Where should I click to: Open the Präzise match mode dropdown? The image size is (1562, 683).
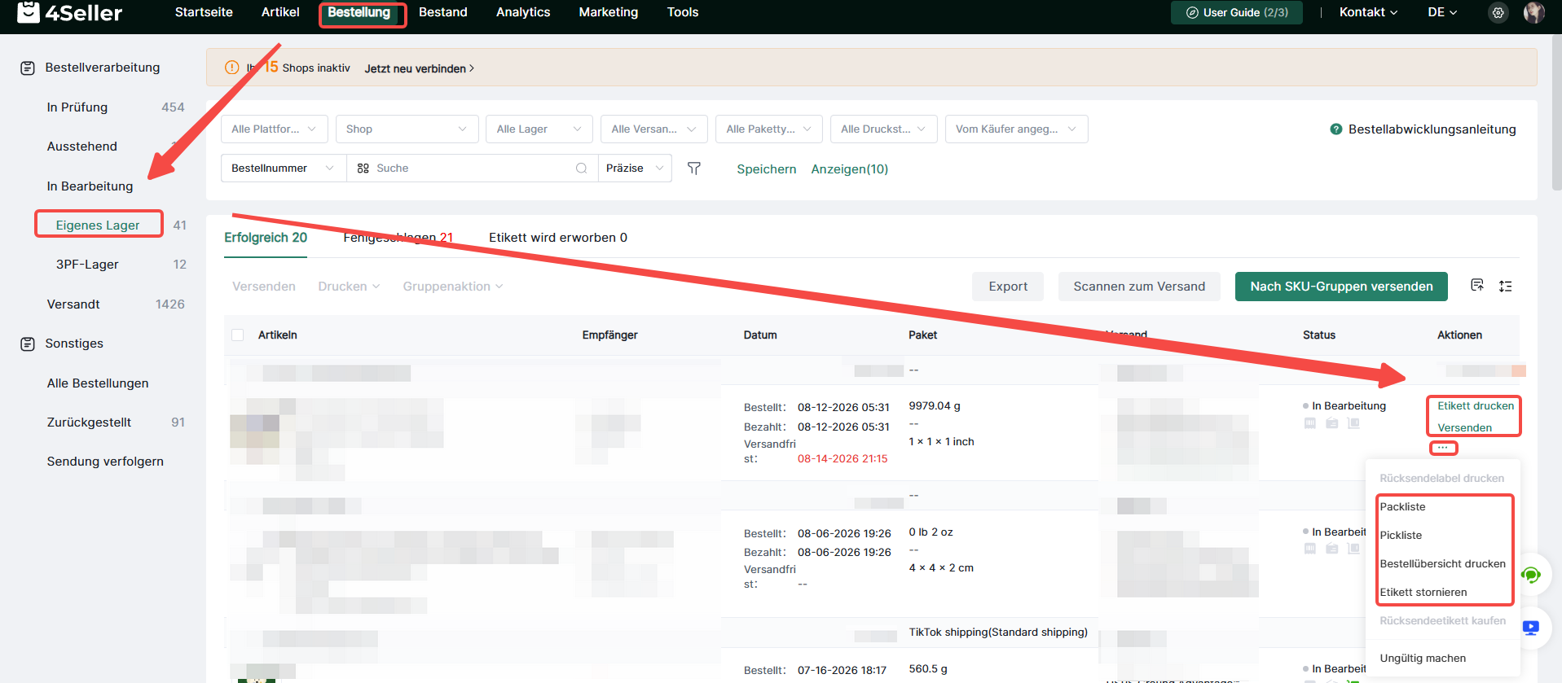[635, 169]
